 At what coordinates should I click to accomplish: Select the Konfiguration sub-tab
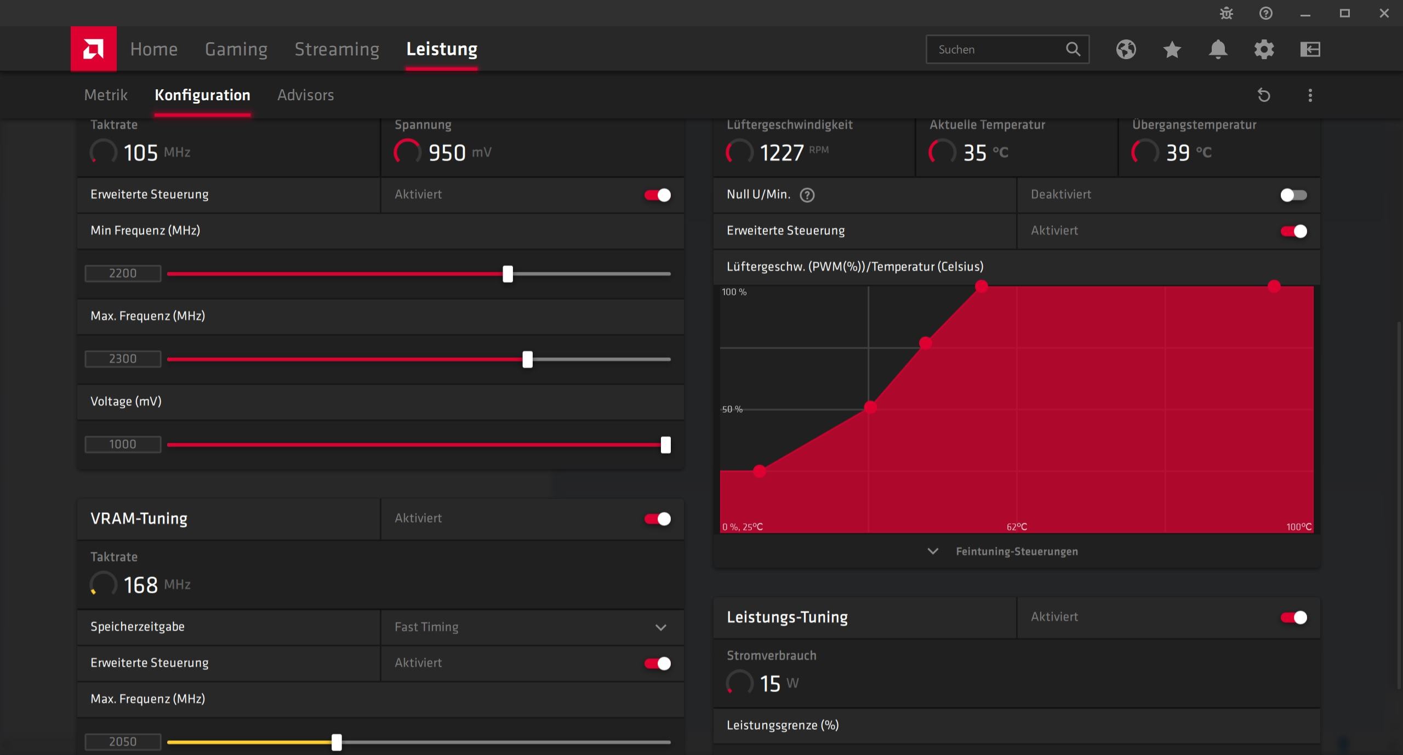[x=202, y=95]
